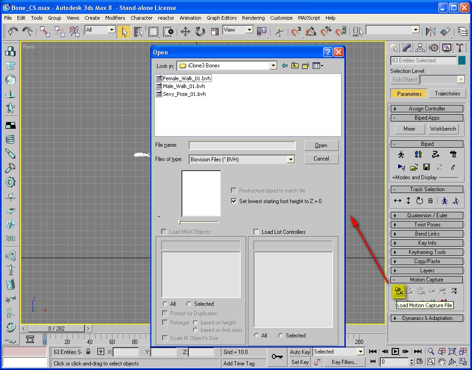Activate Footstep Mode in the Biped rollout

click(x=419, y=155)
